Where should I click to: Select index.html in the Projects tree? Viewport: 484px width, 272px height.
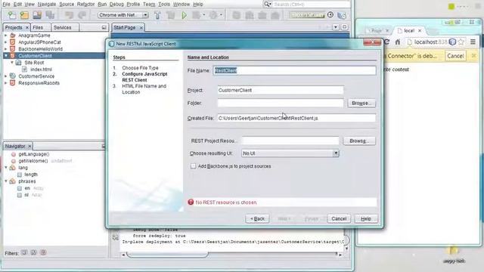point(41,70)
